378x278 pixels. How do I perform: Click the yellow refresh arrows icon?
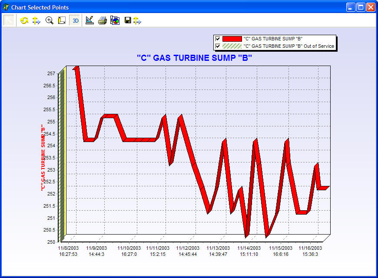[x=24, y=20]
